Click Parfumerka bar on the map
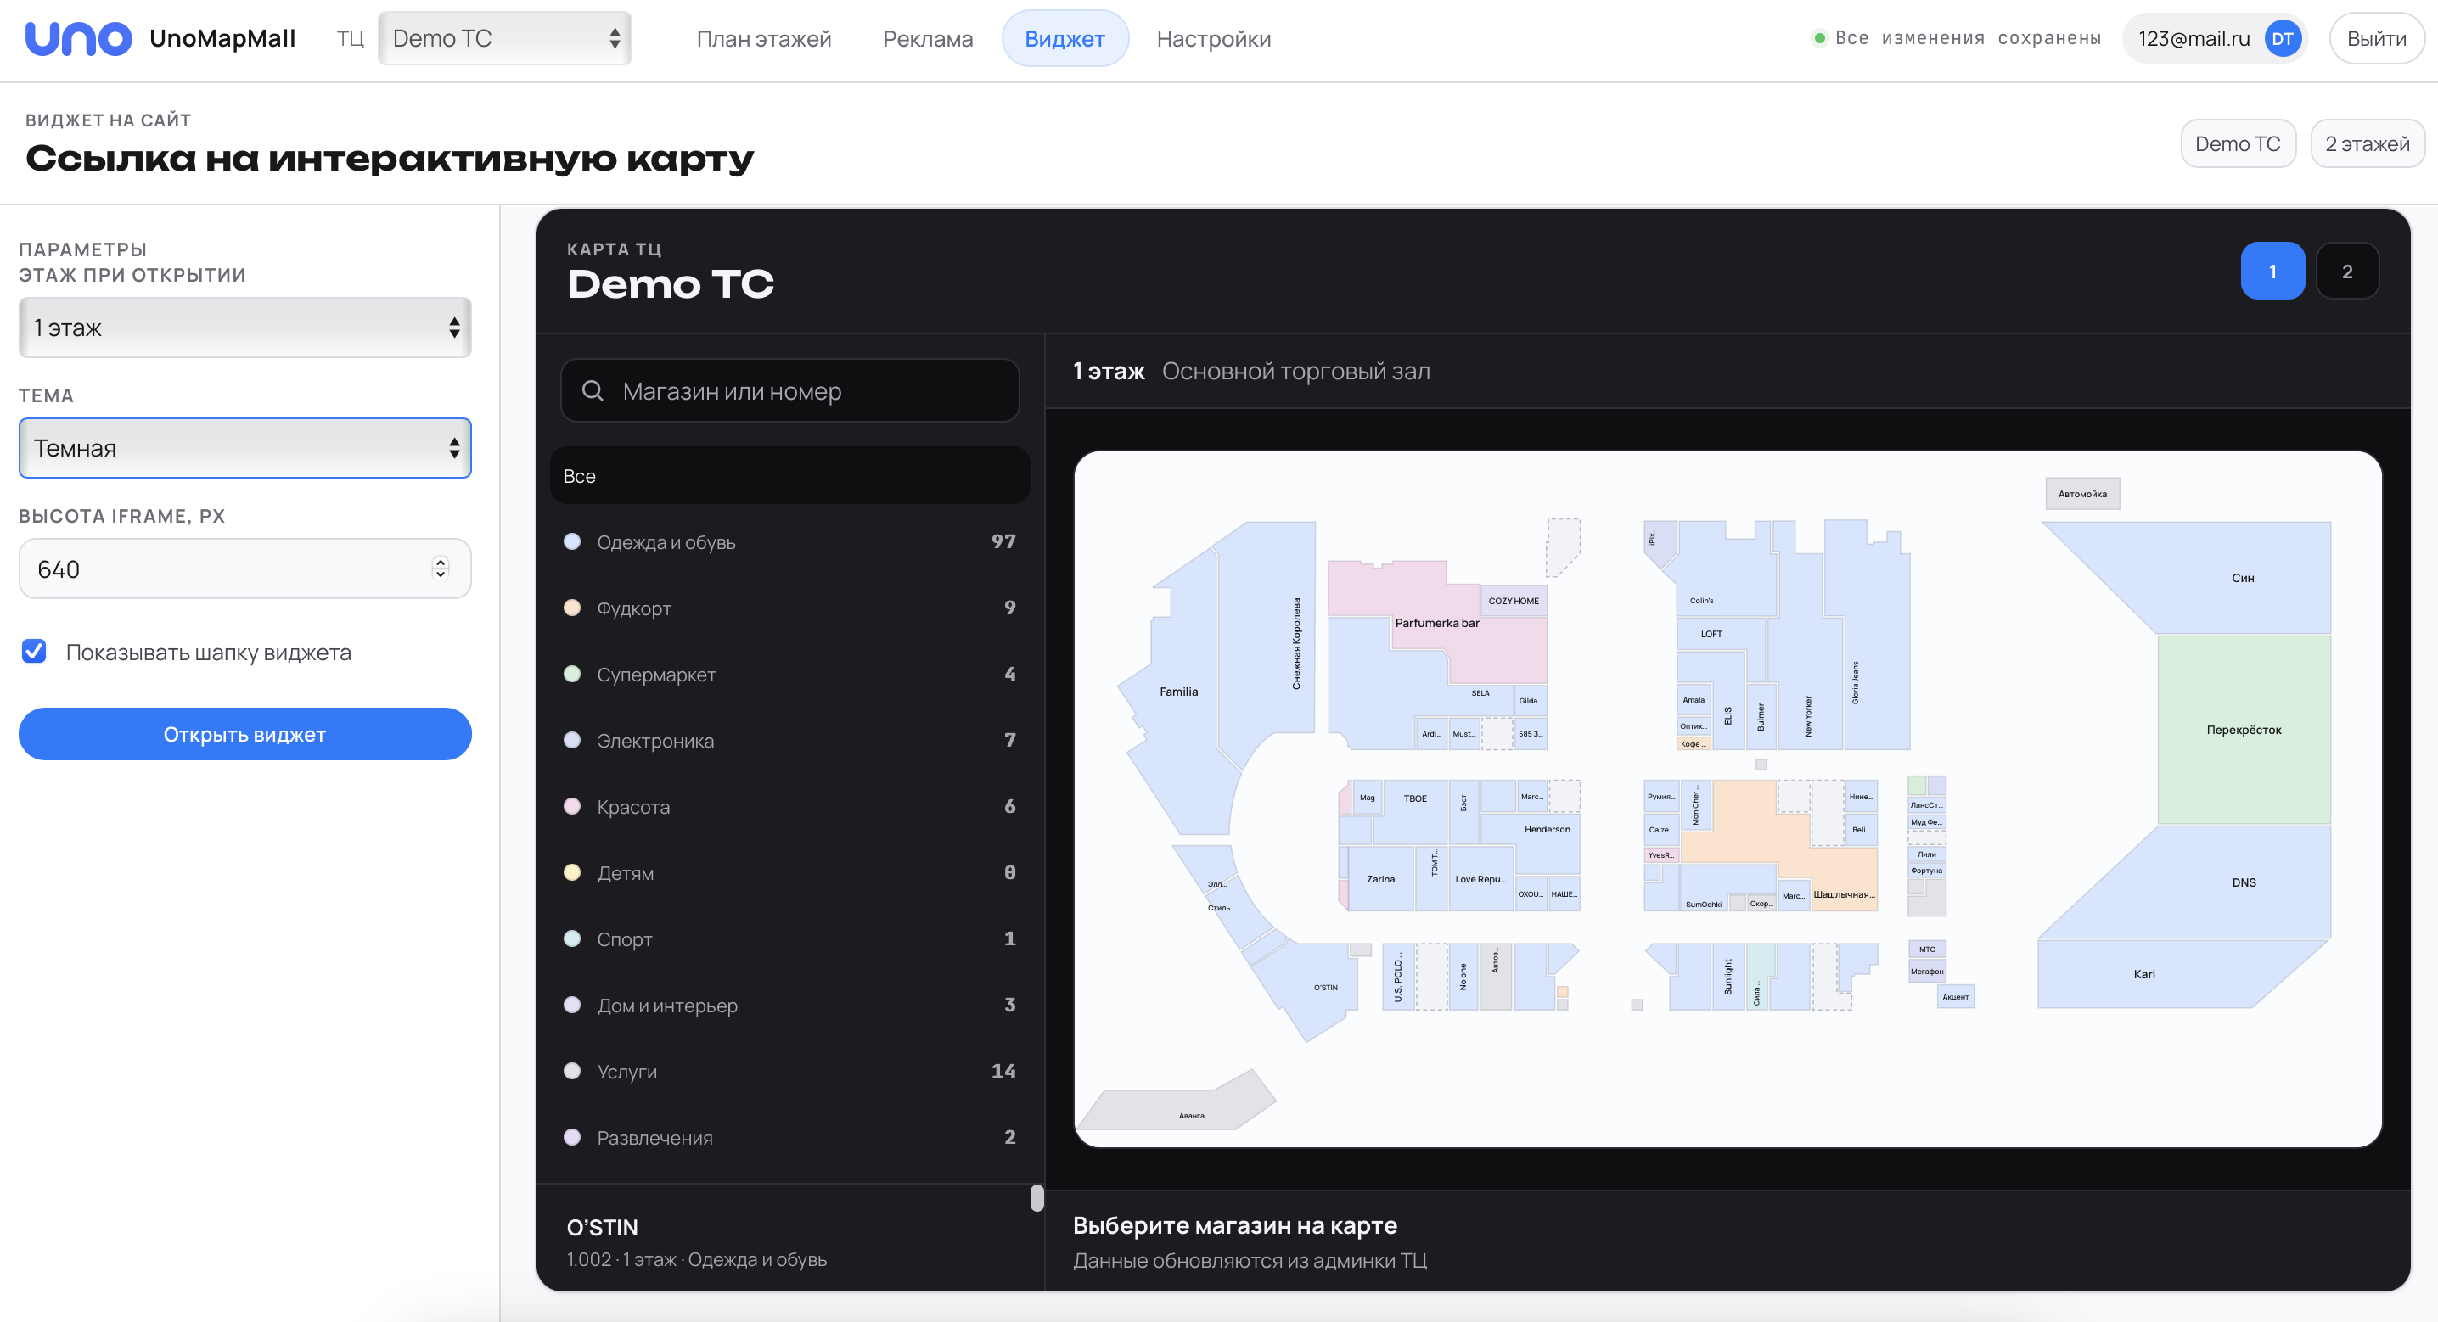This screenshot has width=2438, height=1322. click(x=1436, y=623)
